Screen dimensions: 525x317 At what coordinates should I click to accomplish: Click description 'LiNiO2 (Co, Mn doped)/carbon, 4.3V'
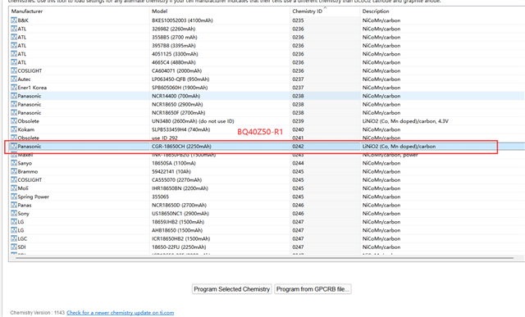405,121
